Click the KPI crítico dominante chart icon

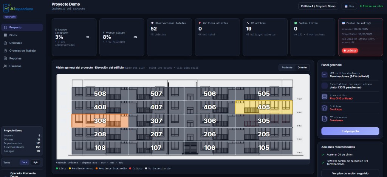point(324,75)
